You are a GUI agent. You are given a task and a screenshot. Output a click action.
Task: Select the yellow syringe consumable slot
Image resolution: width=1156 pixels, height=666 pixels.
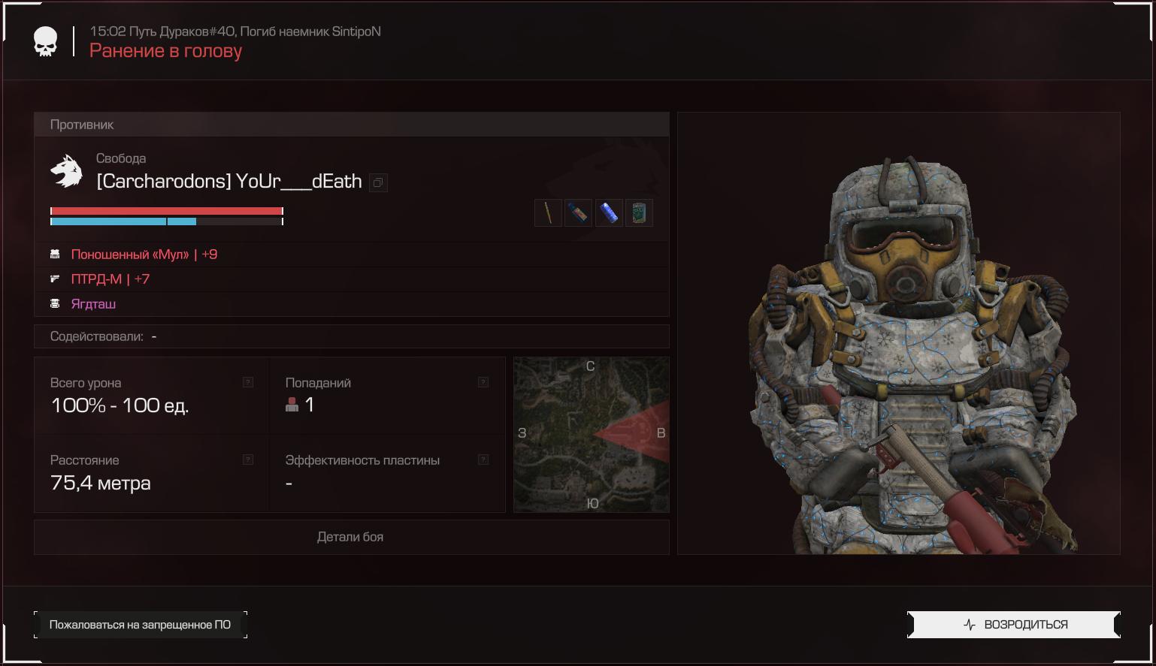click(x=548, y=213)
